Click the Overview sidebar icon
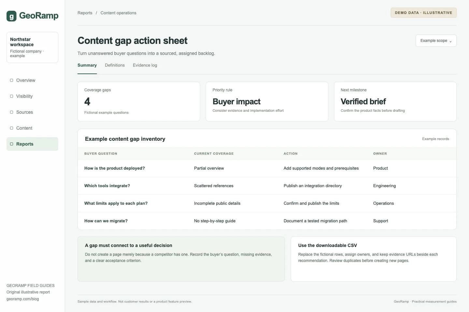 point(11,80)
